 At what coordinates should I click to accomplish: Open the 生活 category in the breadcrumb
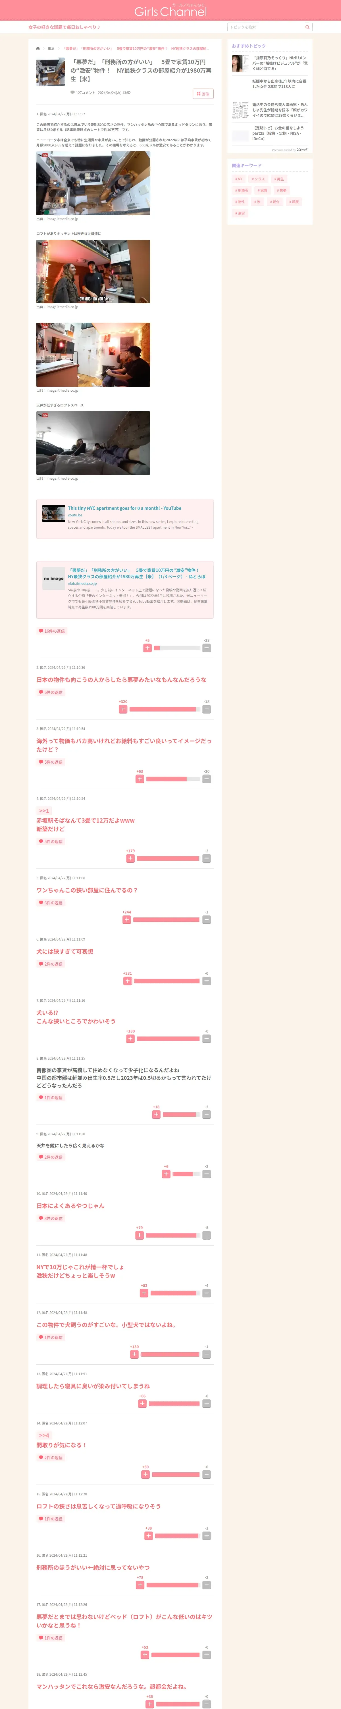tap(51, 48)
